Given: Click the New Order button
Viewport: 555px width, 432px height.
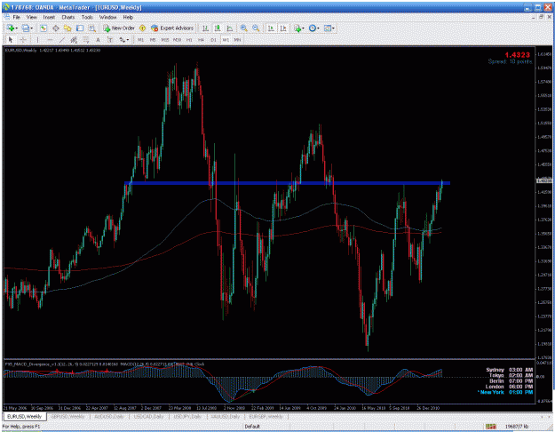Looking at the screenshot, I should click(x=119, y=28).
